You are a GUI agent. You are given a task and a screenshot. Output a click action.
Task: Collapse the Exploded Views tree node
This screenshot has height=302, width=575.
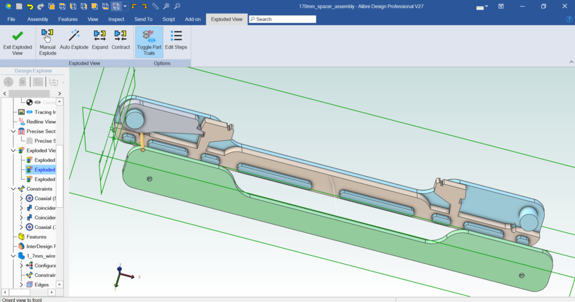13,150
